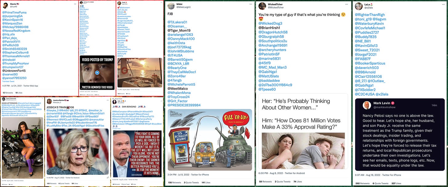448x187 pixels.
Task: Play the 'Video Posted by Trump' clip
Action: (97, 73)
